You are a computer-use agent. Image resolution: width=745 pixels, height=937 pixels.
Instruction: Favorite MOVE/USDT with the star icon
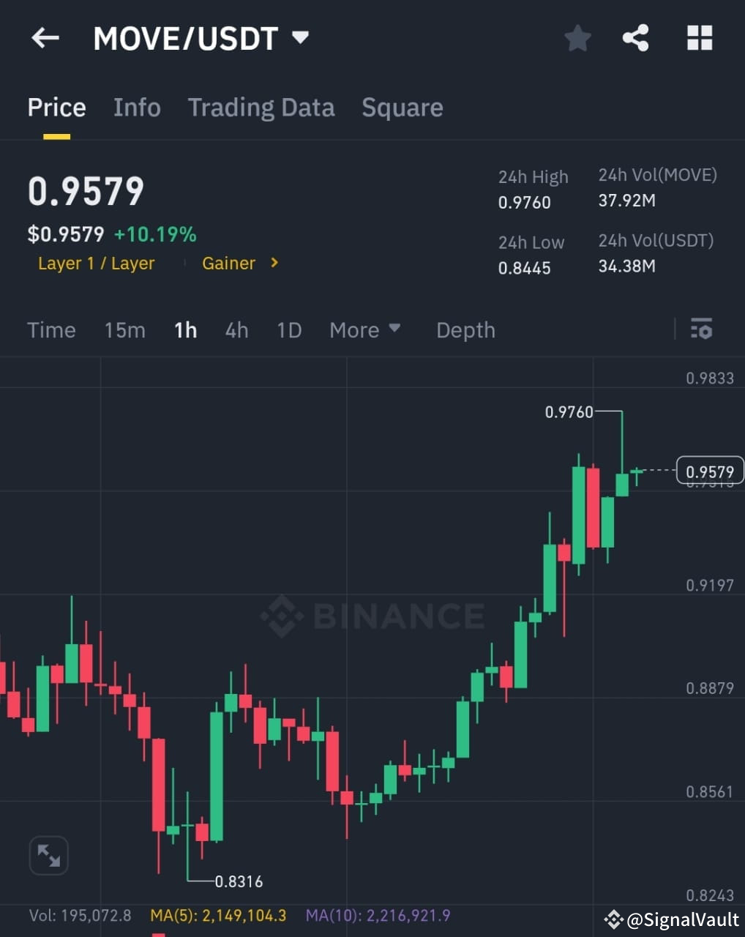click(577, 38)
